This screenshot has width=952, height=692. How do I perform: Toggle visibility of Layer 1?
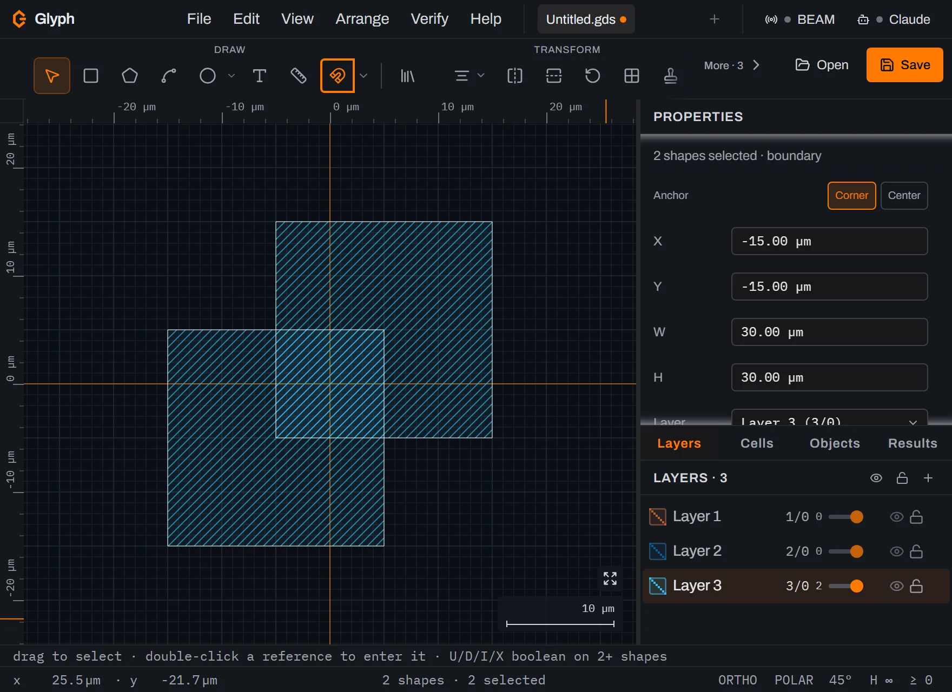point(896,517)
